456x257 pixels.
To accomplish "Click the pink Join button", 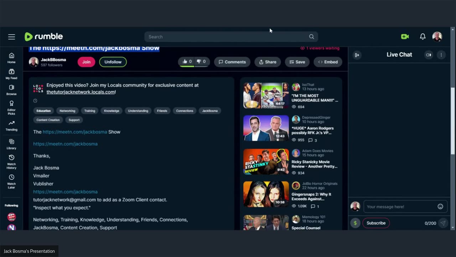I will (x=86, y=62).
